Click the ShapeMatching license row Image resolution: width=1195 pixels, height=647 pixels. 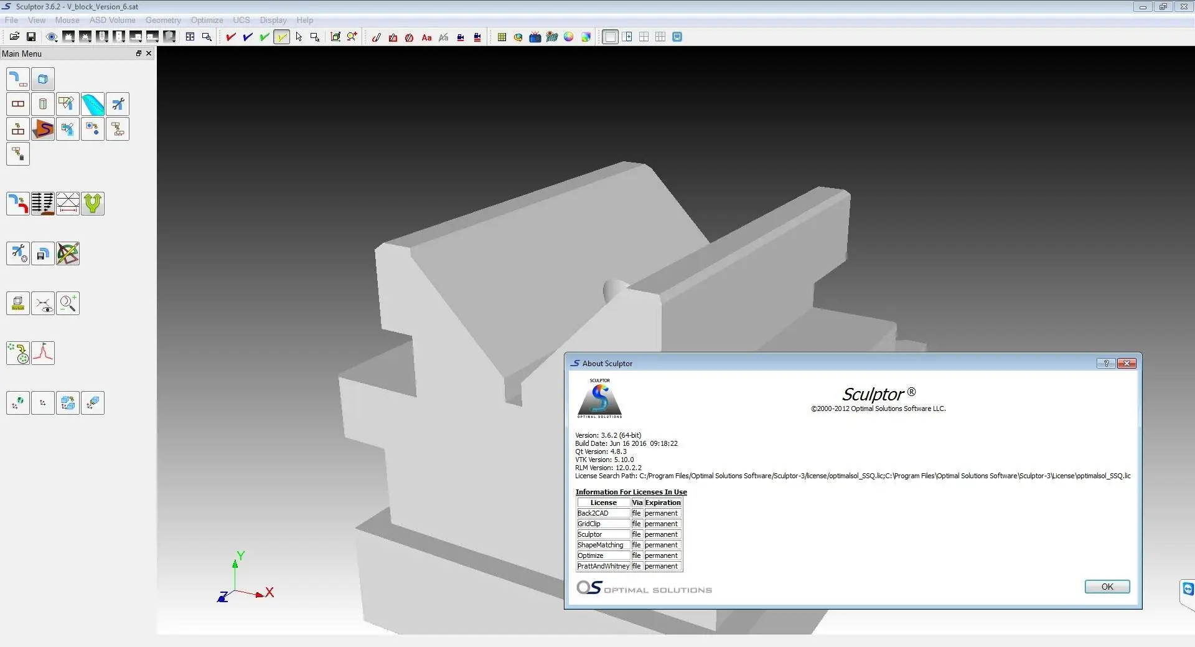click(629, 545)
